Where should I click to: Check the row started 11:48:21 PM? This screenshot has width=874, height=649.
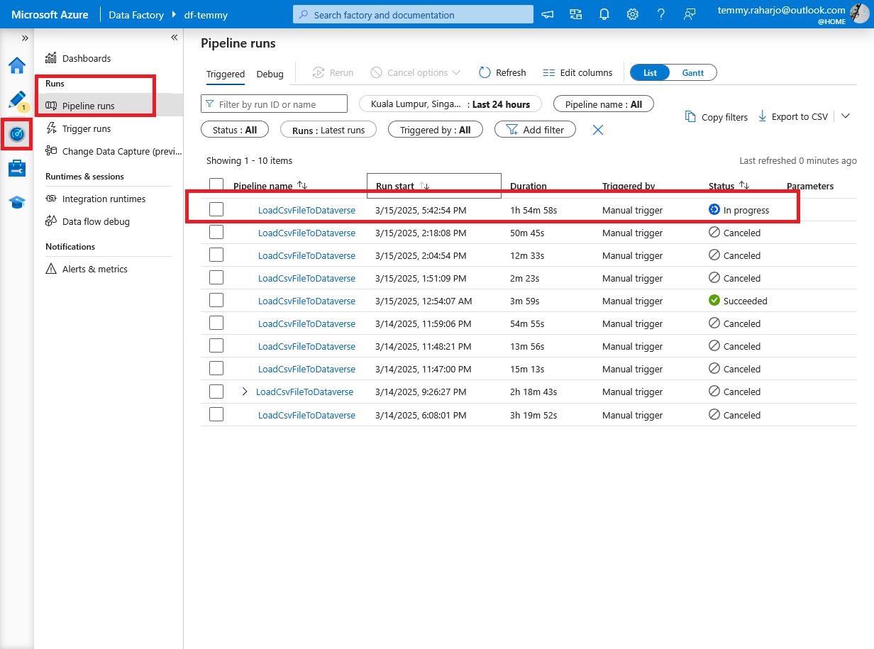(216, 345)
